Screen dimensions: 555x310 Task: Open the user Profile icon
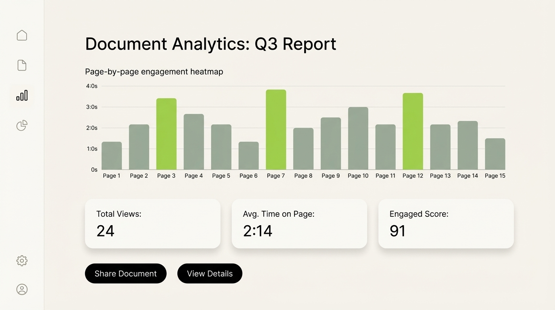pos(22,289)
